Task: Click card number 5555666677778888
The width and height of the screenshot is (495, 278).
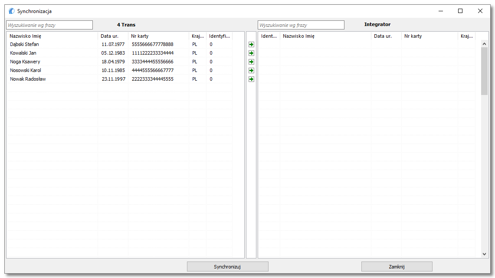Action: click(152, 45)
